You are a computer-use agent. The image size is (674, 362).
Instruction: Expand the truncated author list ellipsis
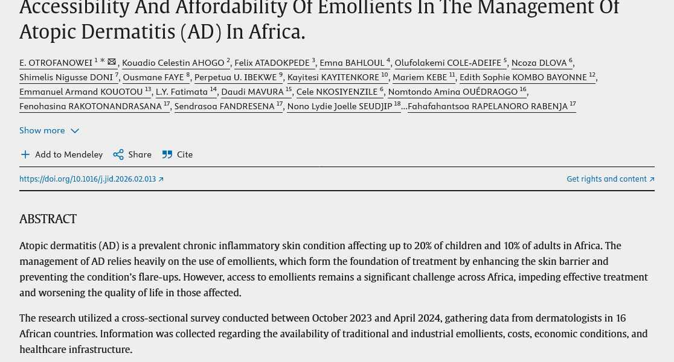click(x=404, y=107)
